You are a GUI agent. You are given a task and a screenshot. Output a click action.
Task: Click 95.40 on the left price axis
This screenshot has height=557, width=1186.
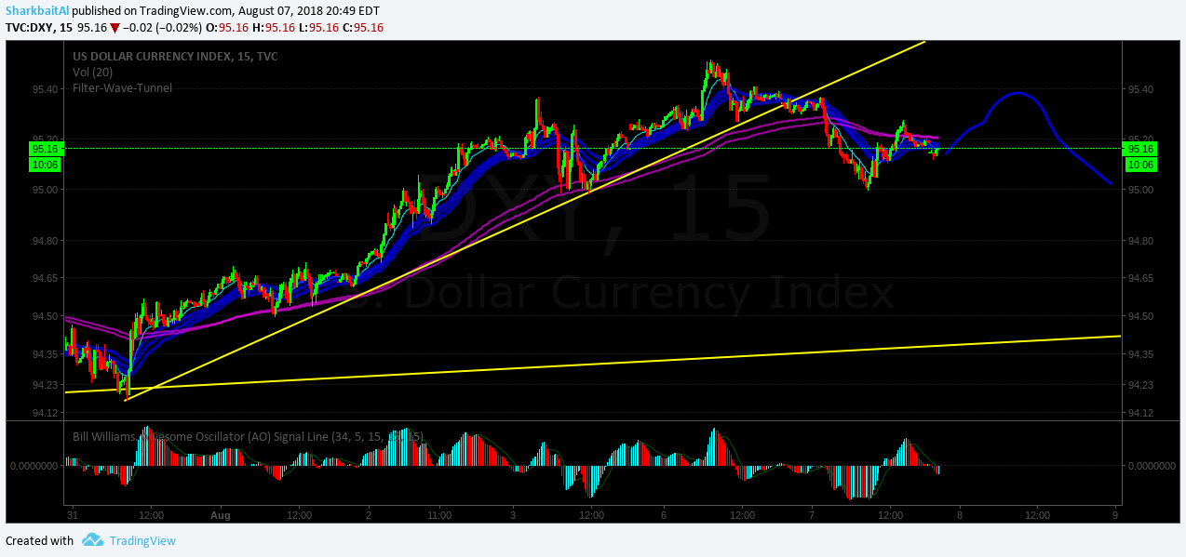pyautogui.click(x=47, y=89)
